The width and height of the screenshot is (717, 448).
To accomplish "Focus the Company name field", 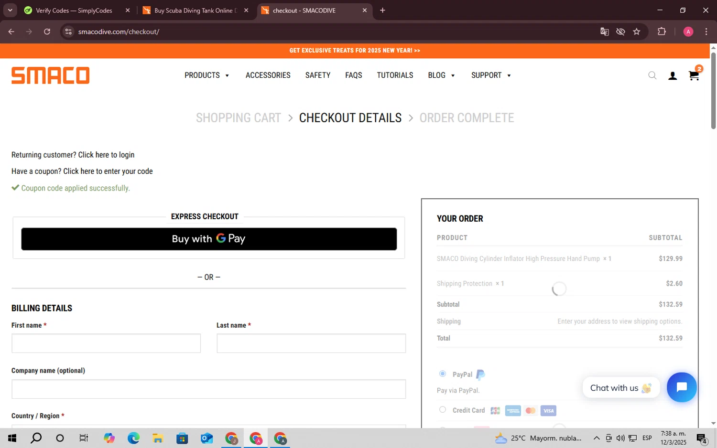I will [x=209, y=389].
